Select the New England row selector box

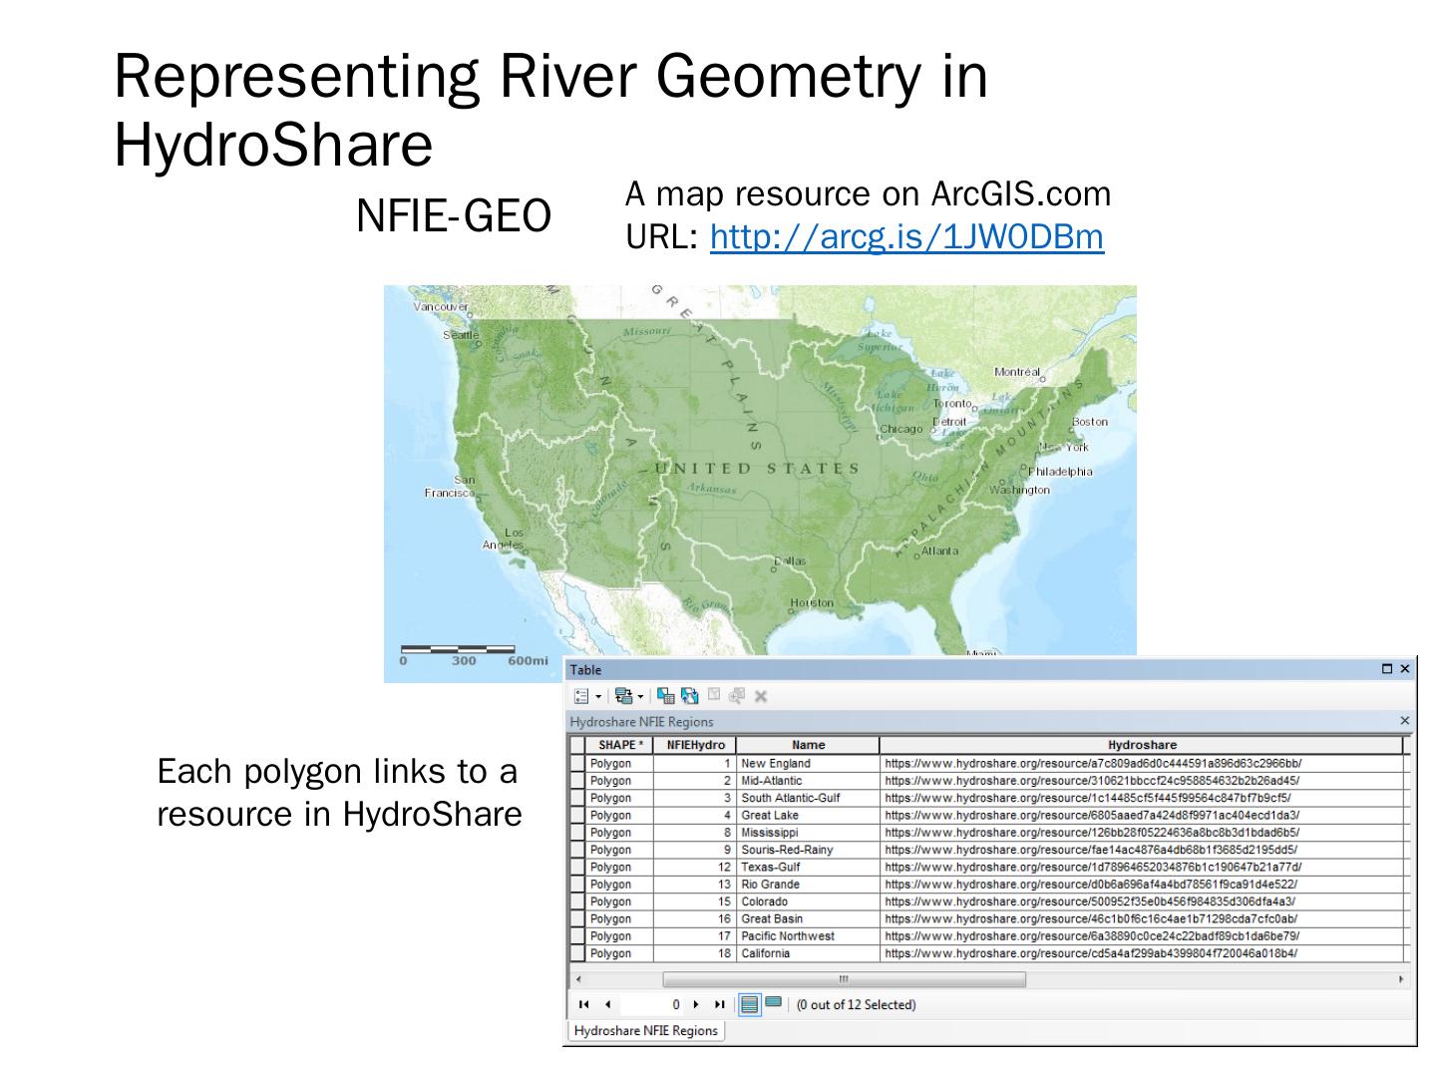point(578,764)
